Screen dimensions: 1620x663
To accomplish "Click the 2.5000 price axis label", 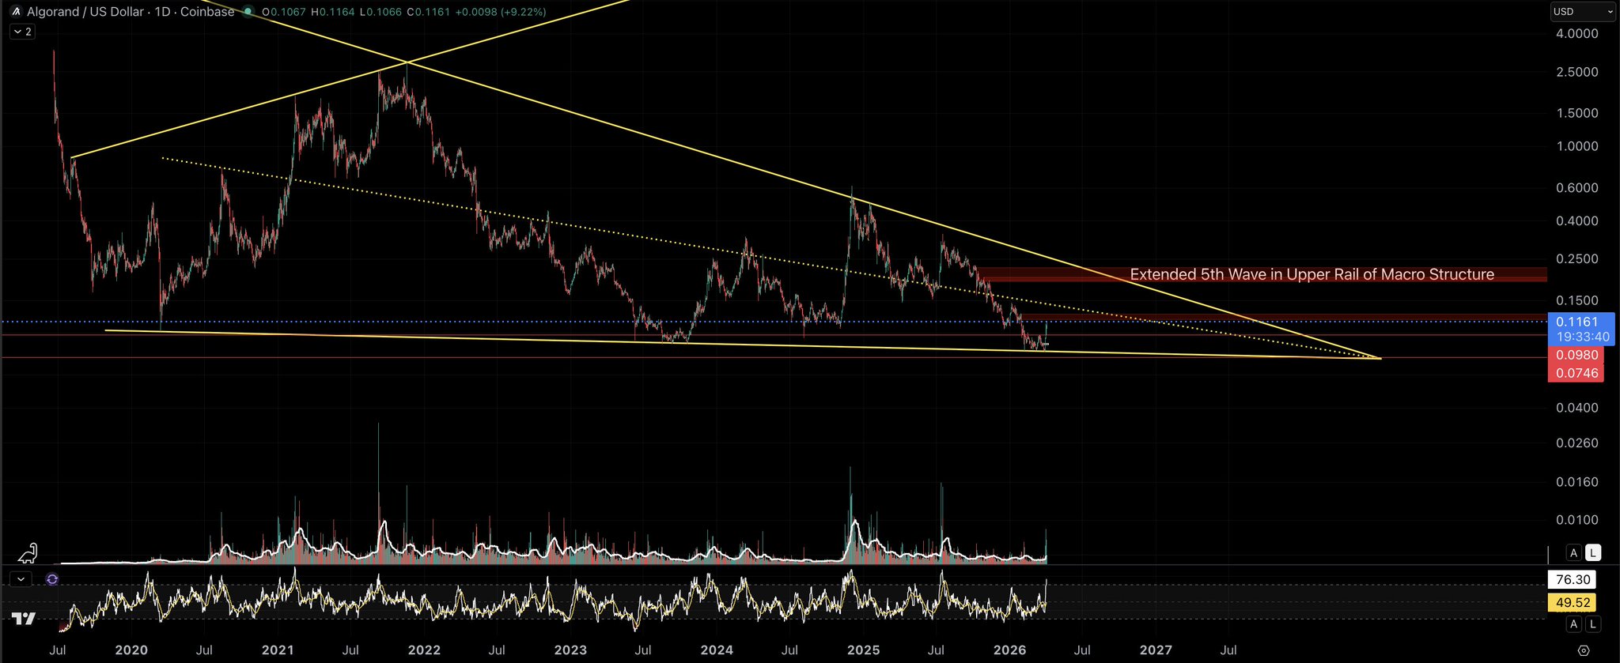I will point(1577,72).
